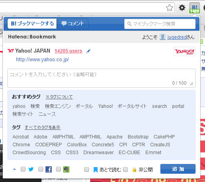The height and width of the screenshot is (182, 205).
Task: Collapse options with the blue triangle arrow
Action: (x=15, y=169)
